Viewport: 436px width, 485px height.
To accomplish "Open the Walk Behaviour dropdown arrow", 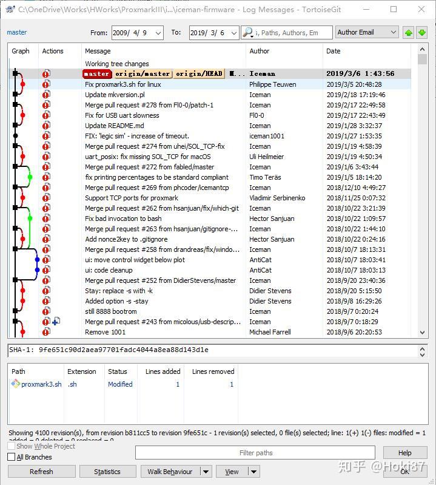I will click(x=206, y=472).
